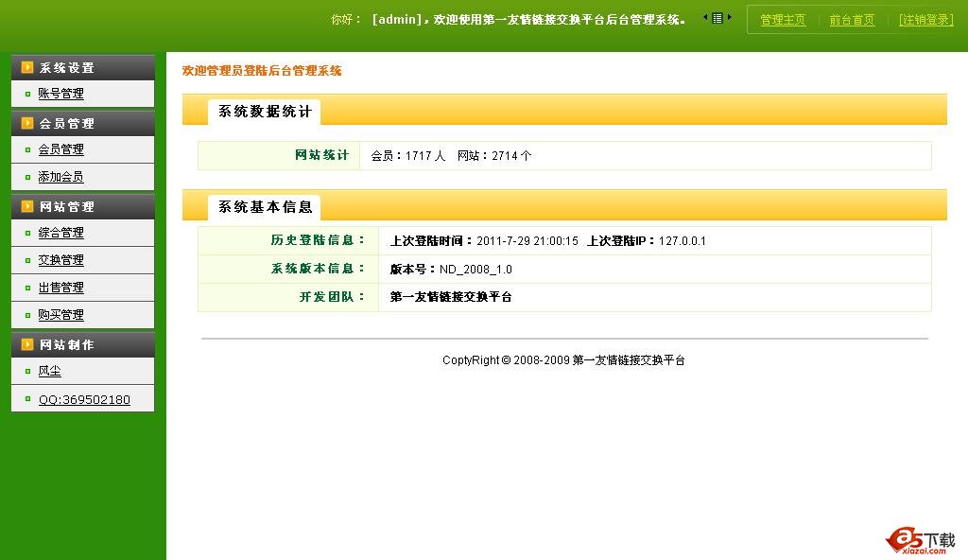The height and width of the screenshot is (560, 968).
Task: Click the QQ:369502180 link
Action: tap(84, 399)
